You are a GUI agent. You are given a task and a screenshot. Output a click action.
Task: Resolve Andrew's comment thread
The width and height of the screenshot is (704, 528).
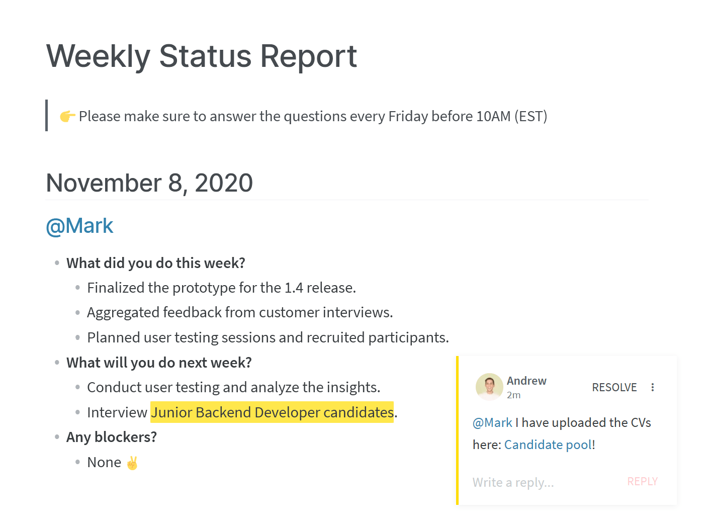coord(614,387)
